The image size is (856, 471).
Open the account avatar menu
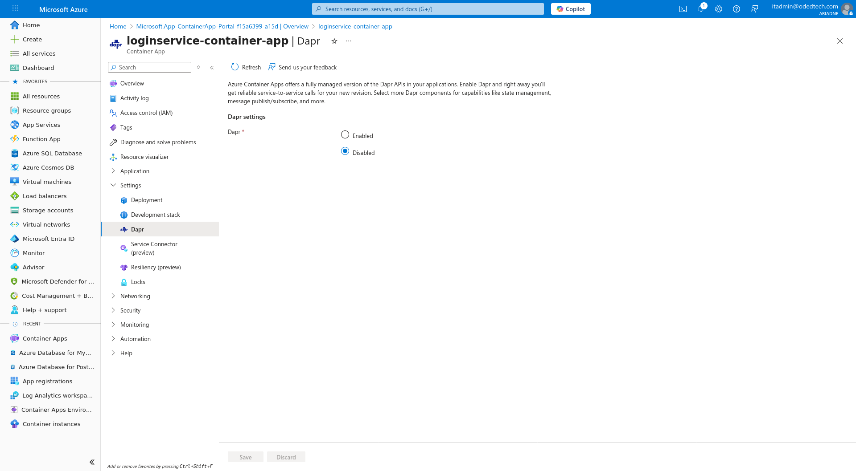point(847,9)
